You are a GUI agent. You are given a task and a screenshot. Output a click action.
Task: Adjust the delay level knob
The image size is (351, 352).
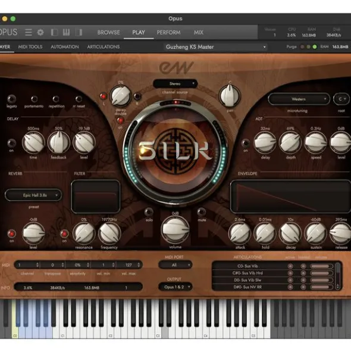(84, 143)
